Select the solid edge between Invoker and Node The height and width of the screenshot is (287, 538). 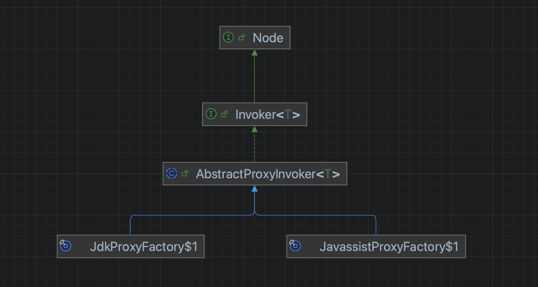[254, 79]
